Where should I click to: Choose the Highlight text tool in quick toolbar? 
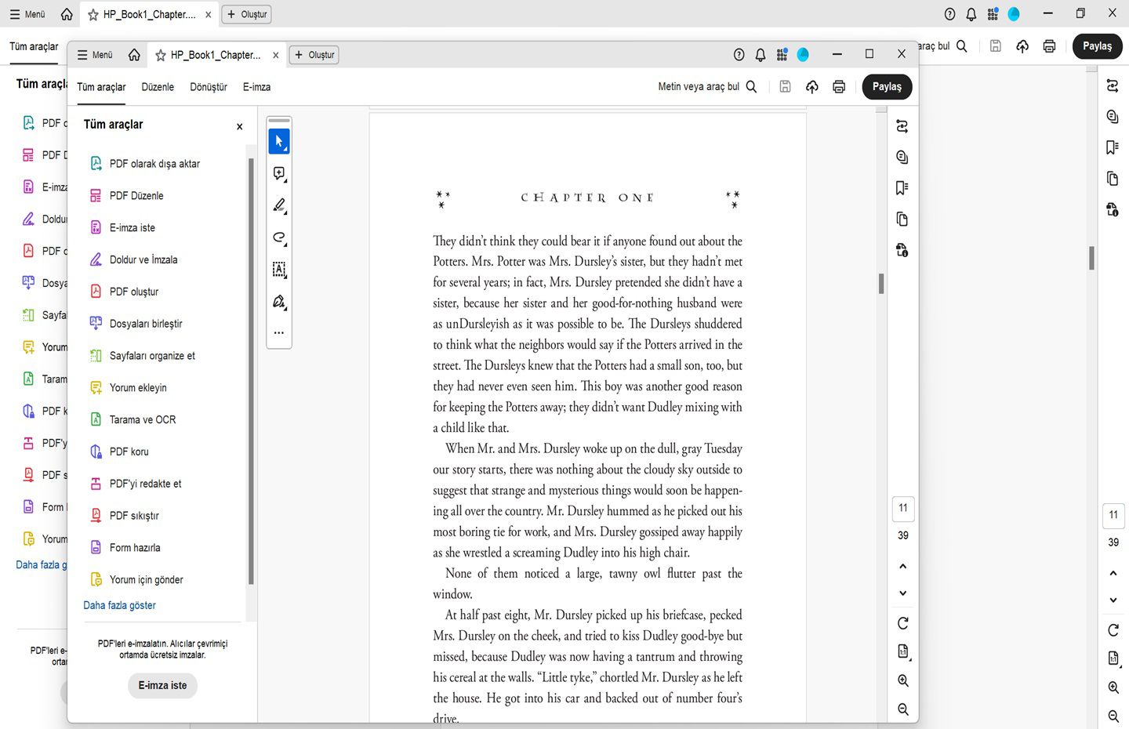(279, 205)
